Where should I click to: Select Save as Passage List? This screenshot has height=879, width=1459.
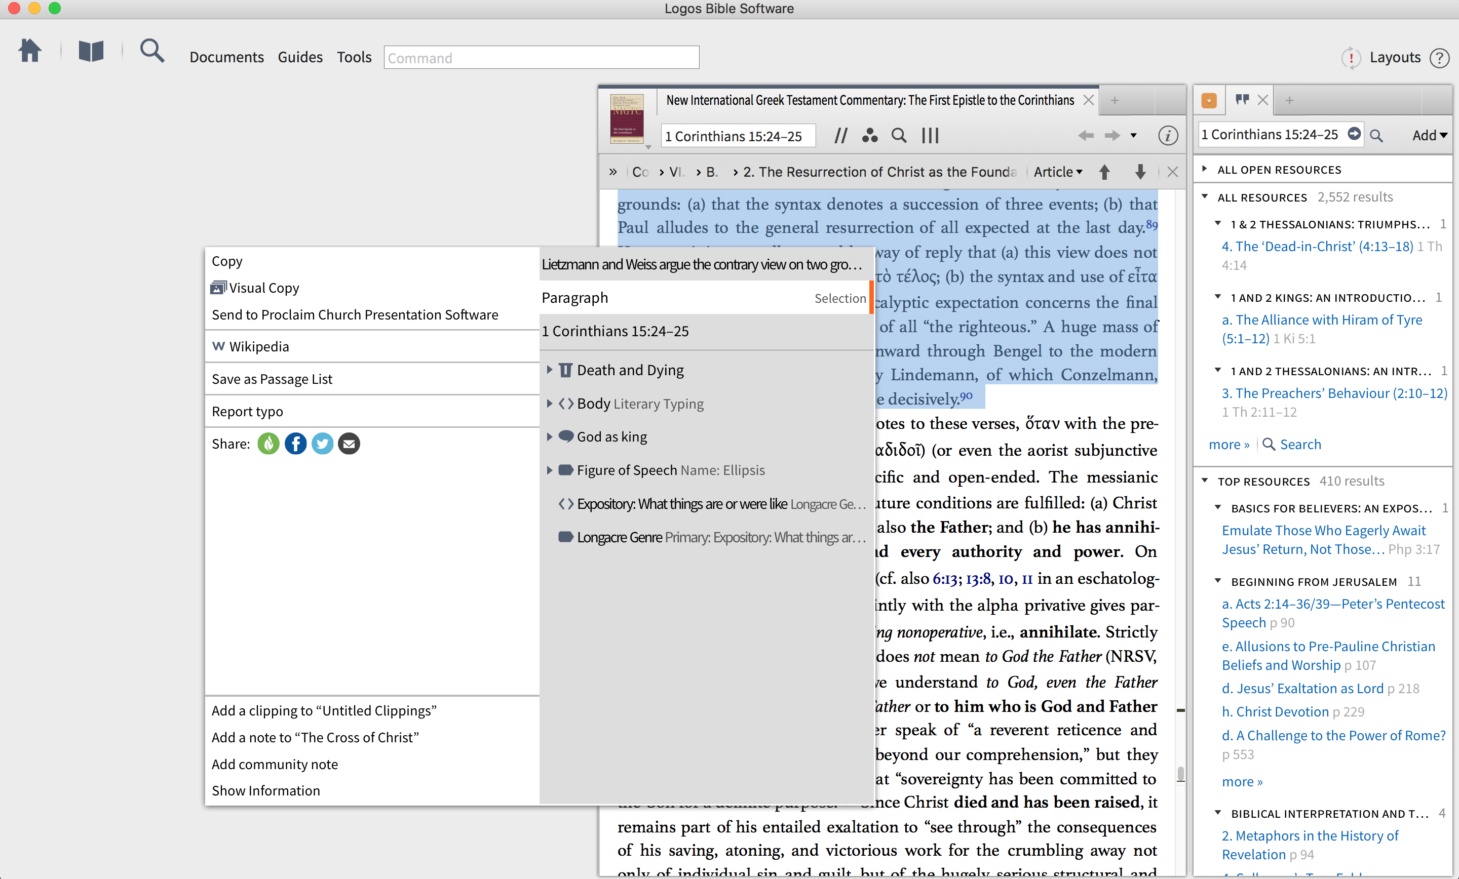point(272,379)
